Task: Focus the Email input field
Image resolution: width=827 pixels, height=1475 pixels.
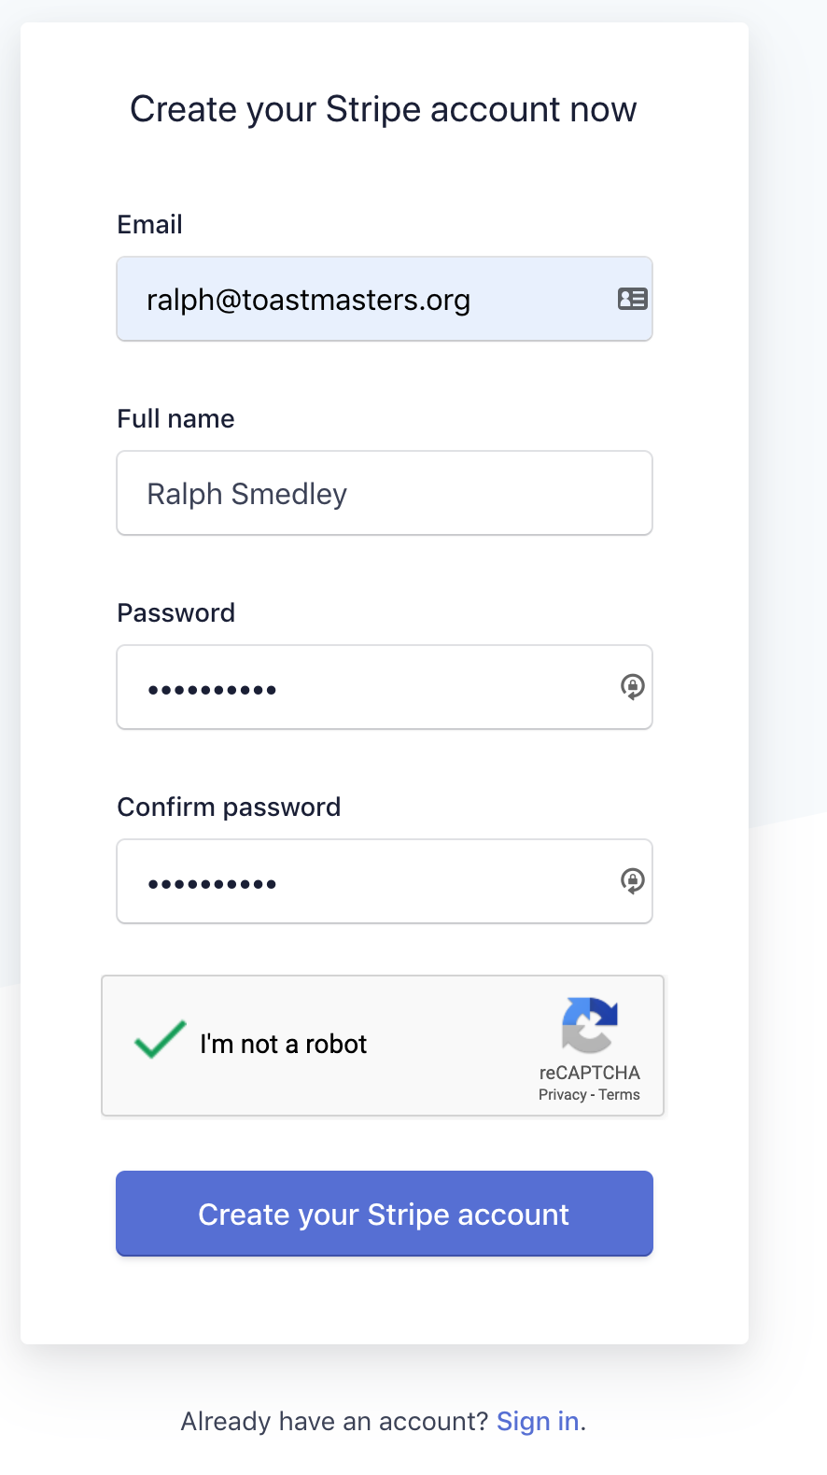Action: (x=385, y=299)
